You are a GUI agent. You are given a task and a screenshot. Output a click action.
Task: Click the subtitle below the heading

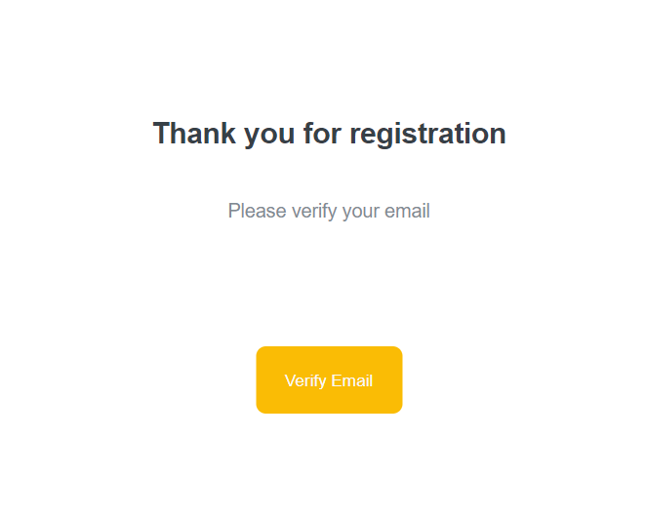click(329, 211)
